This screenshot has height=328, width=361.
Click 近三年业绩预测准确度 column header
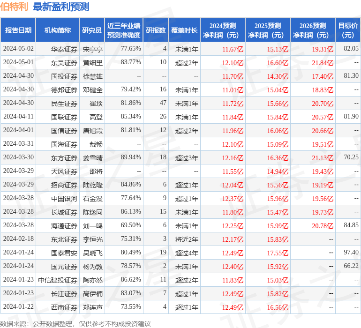coord(124,30)
